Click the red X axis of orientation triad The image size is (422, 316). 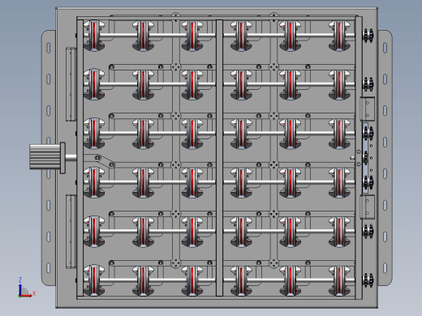pos(26,296)
